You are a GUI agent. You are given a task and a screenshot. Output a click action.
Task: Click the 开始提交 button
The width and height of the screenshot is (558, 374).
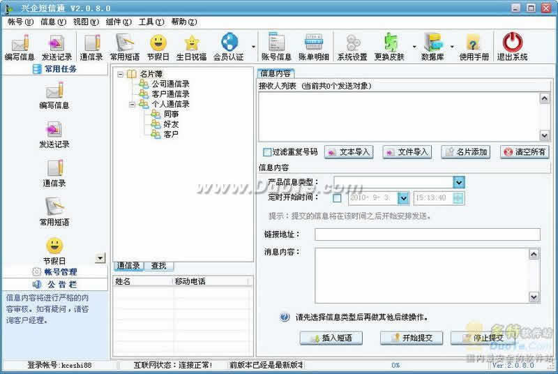411,338
